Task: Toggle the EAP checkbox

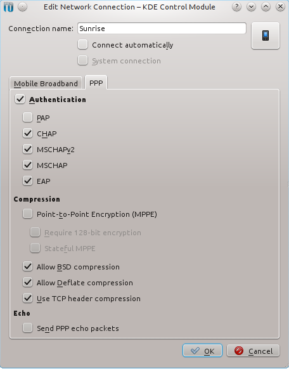Action: 27,181
